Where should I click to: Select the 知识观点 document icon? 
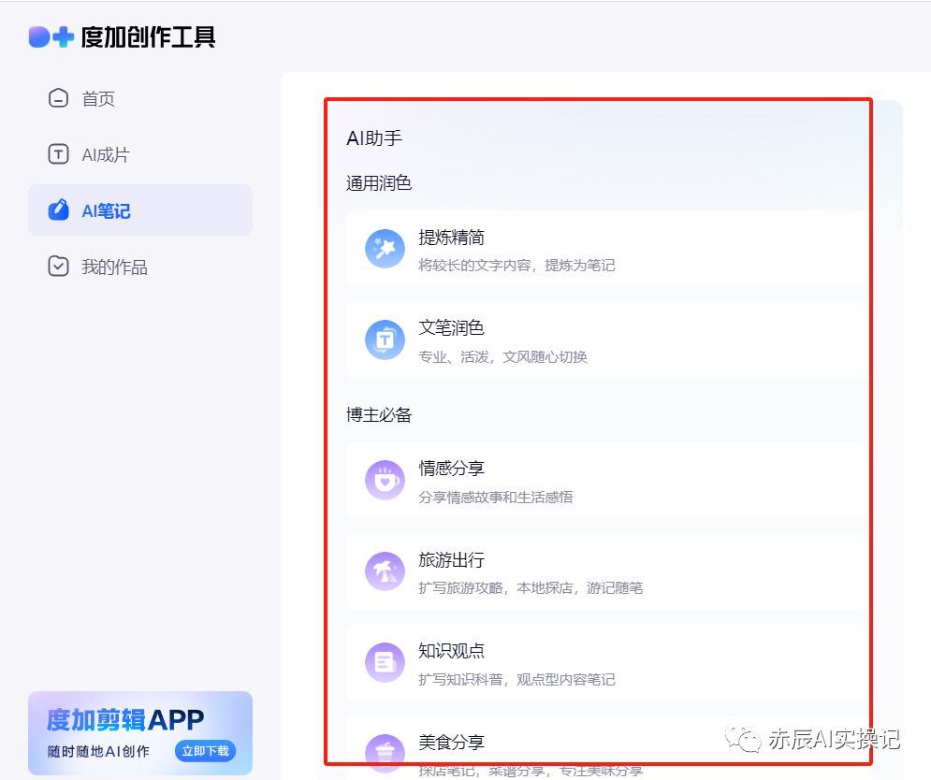tap(385, 661)
